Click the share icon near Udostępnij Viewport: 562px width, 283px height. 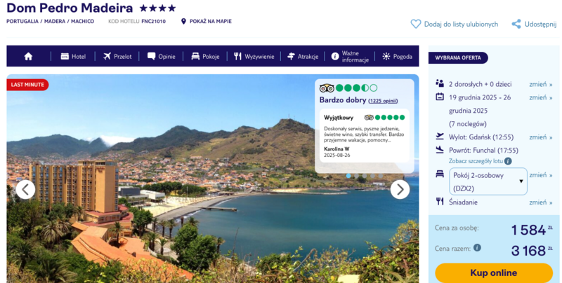click(516, 24)
